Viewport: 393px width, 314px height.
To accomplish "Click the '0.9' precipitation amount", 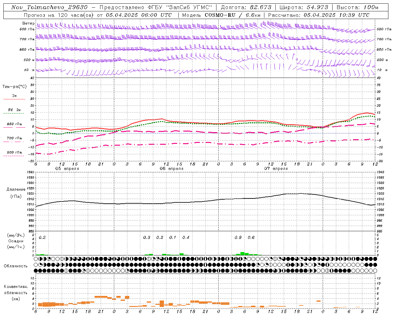I will pos(238,238).
